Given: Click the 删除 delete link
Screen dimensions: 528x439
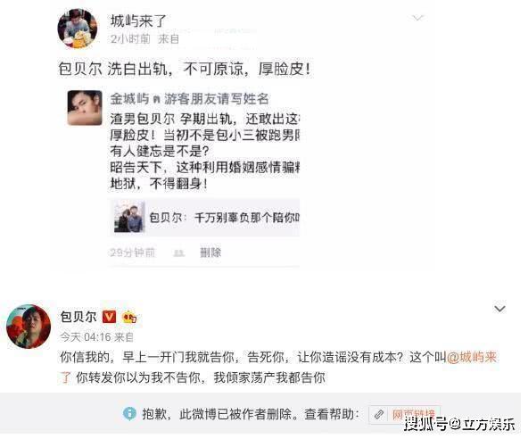Looking at the screenshot, I should point(210,253).
